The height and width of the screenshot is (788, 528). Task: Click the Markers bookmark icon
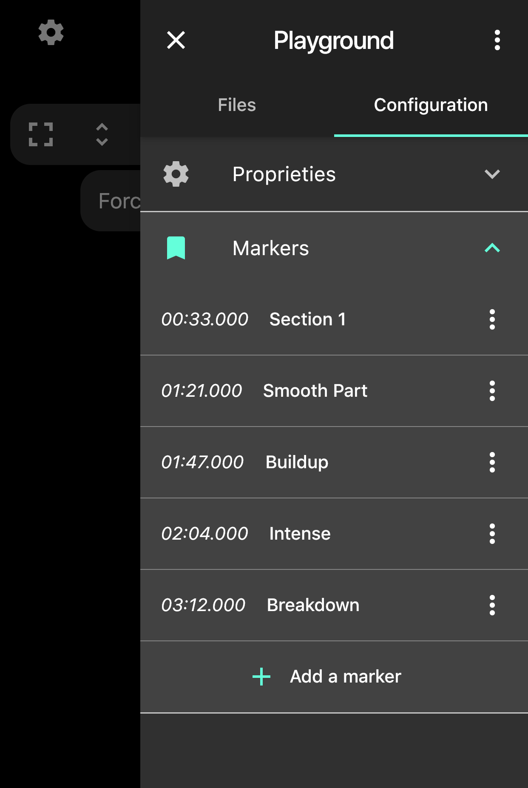click(176, 248)
